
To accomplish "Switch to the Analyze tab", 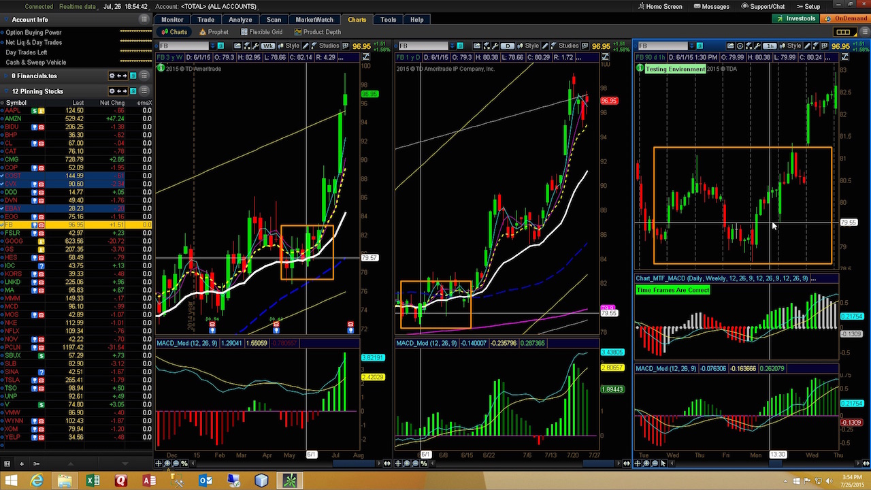I will (x=240, y=20).
